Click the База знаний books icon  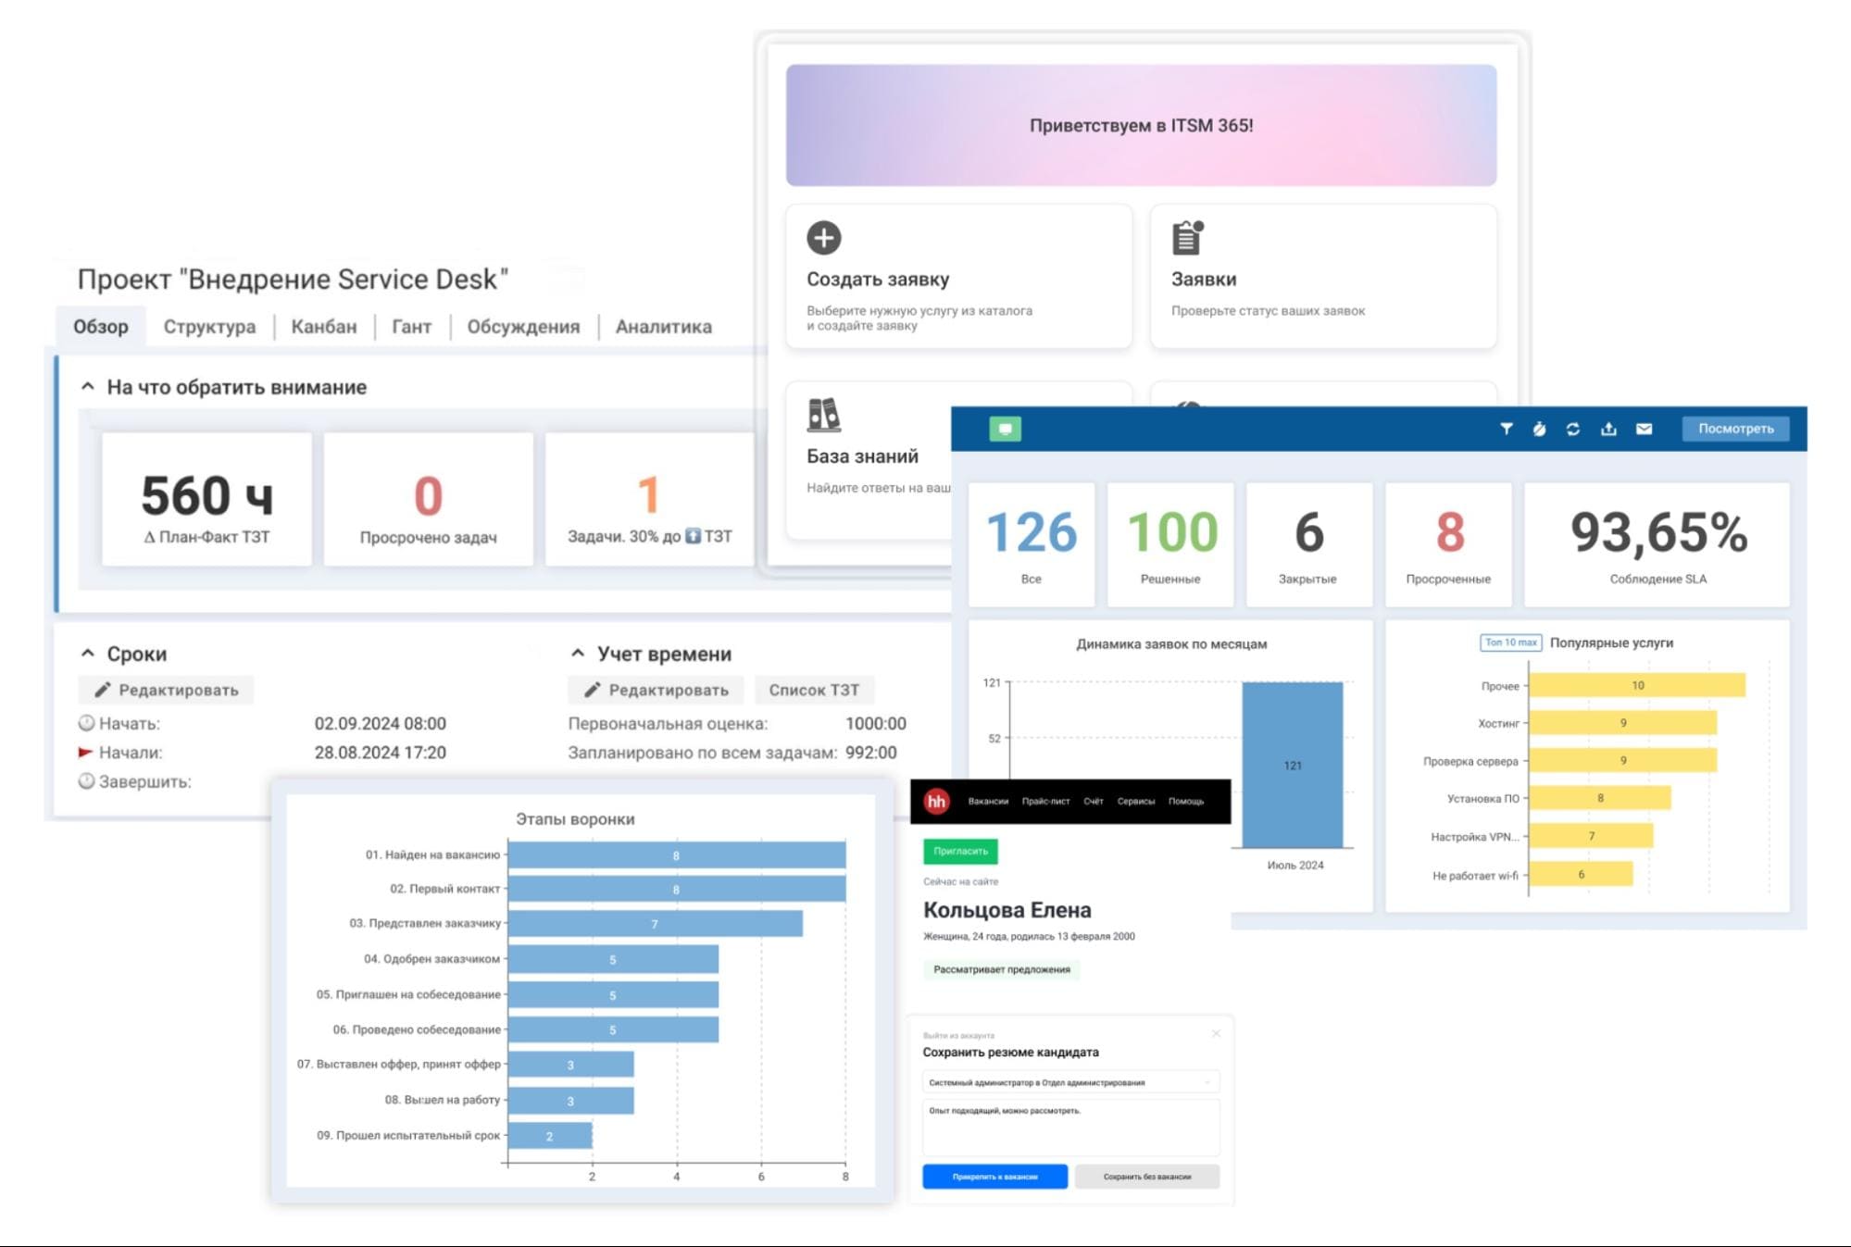(823, 416)
